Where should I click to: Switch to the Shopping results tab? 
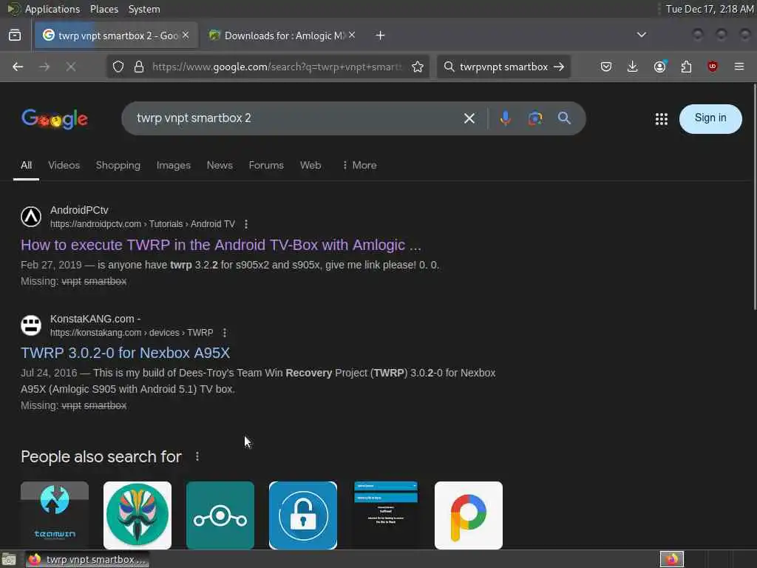pos(118,166)
